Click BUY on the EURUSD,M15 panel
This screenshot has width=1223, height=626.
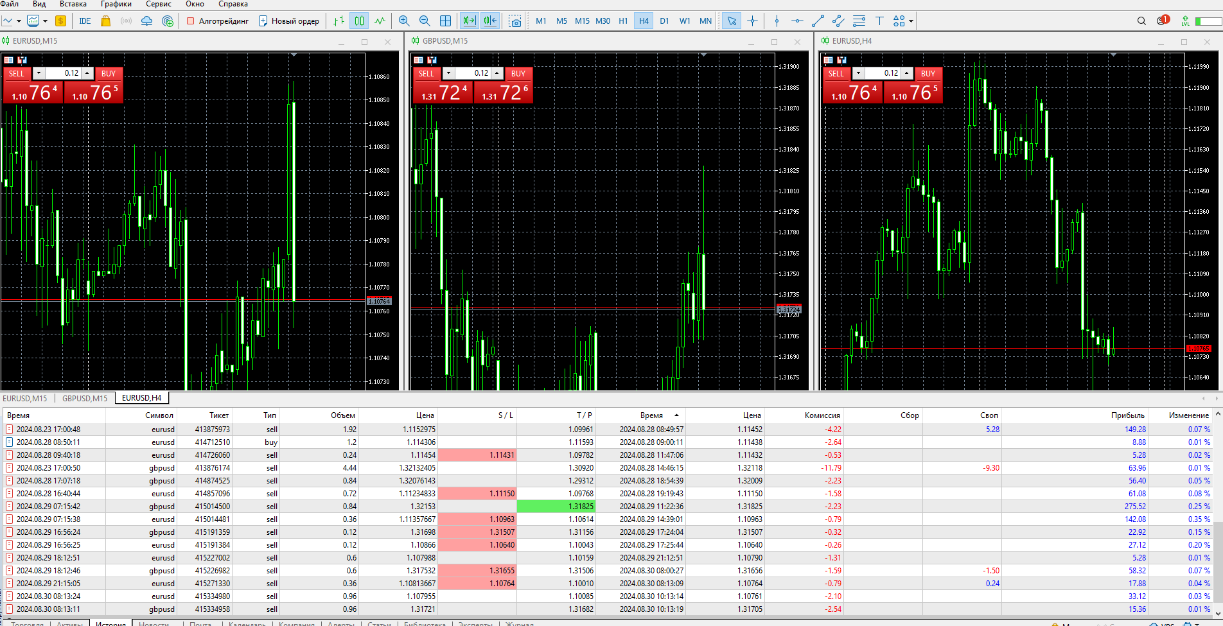tap(109, 73)
